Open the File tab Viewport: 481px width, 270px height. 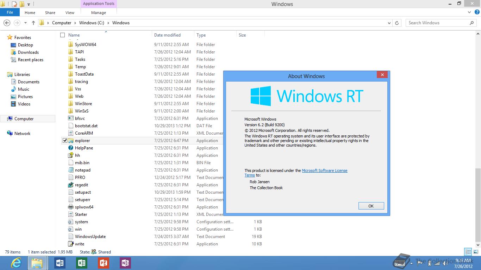coord(10,12)
